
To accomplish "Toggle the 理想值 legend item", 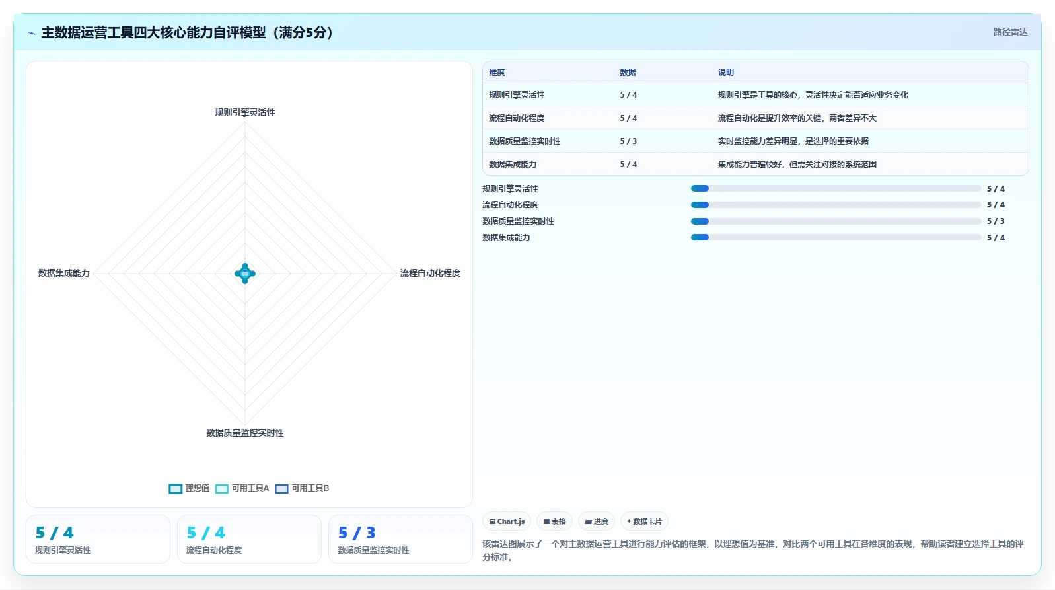I will pos(189,488).
